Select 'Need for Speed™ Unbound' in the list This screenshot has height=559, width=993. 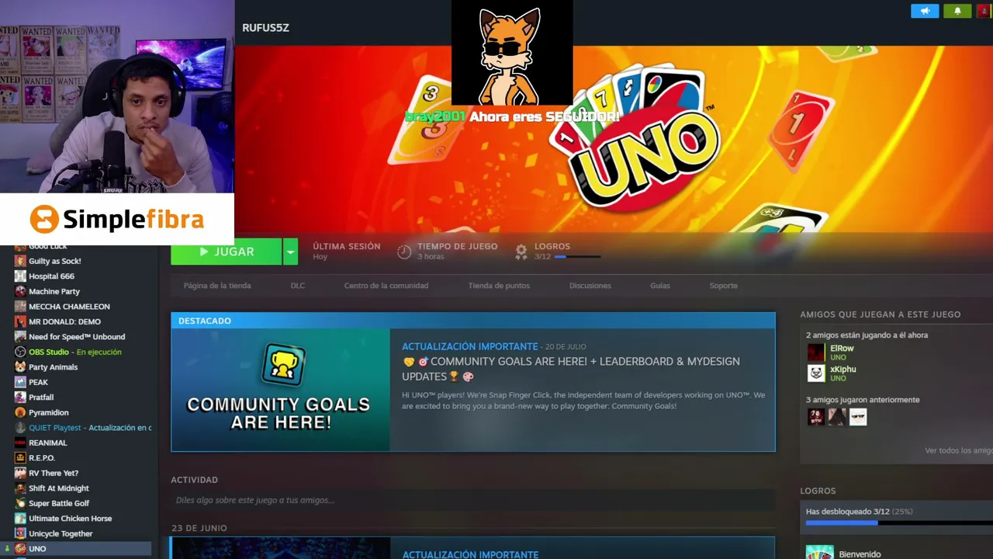[x=77, y=337]
